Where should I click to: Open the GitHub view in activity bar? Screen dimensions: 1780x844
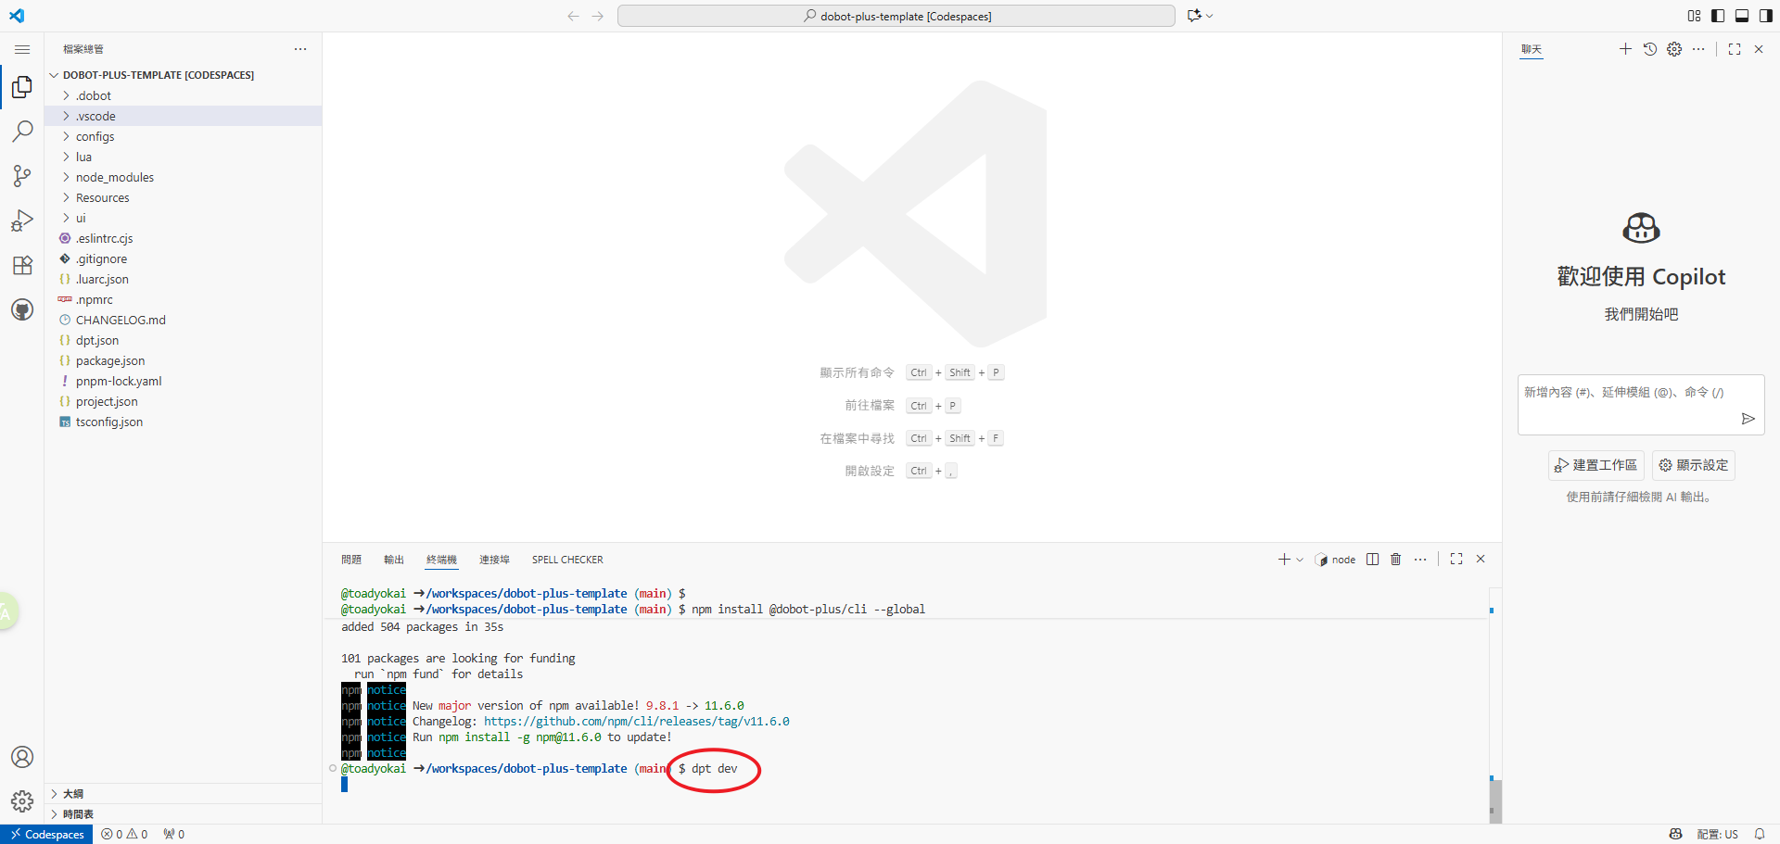pyautogui.click(x=22, y=310)
